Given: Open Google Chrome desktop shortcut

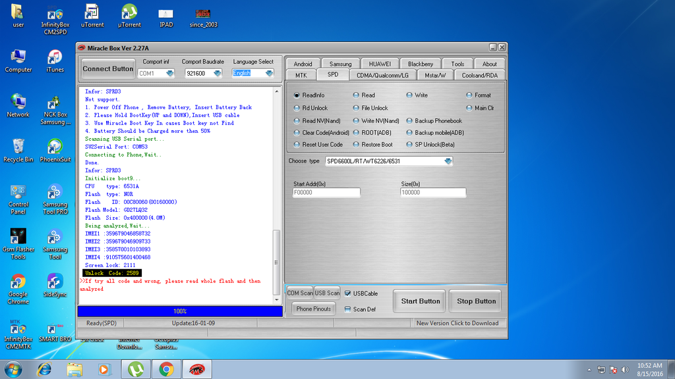Looking at the screenshot, I should pyautogui.click(x=18, y=290).
